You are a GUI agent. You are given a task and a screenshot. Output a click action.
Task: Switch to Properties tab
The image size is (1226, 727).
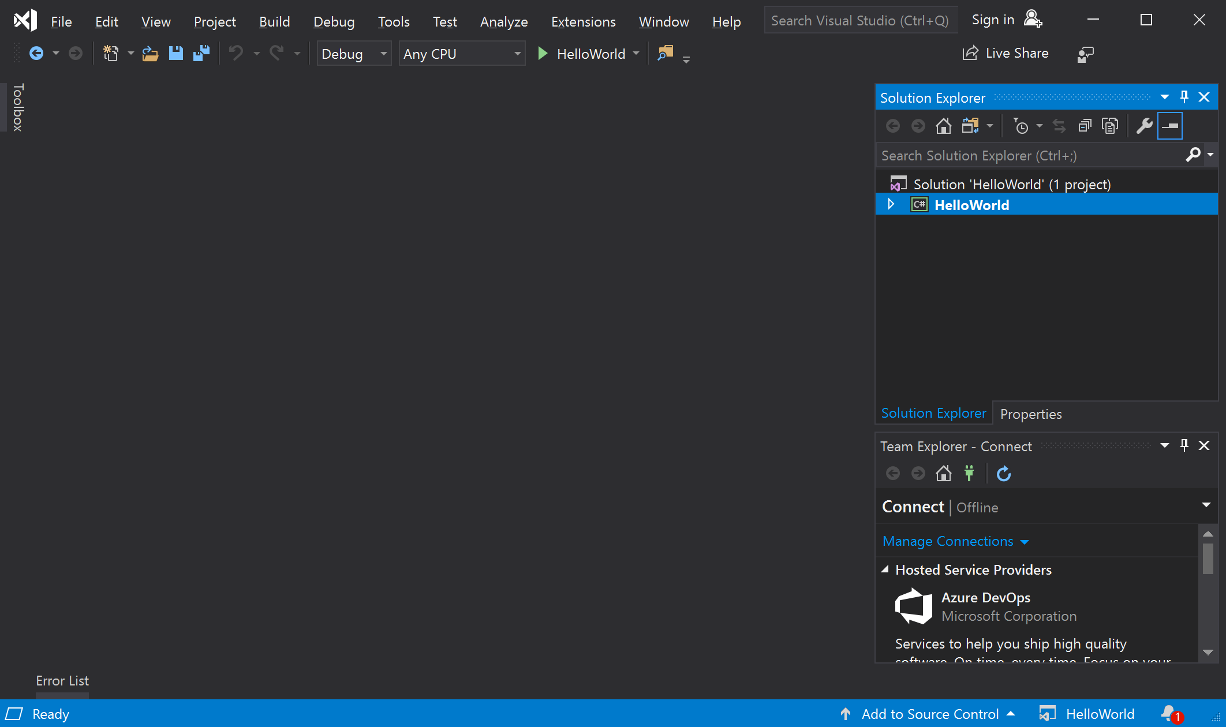[1031, 414]
